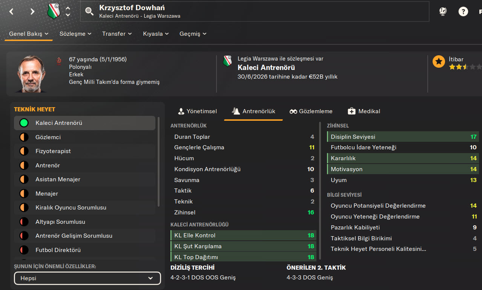This screenshot has height=290, width=482.
Task: Click the Legia Warszawa club badge in top bar
Action: point(54,11)
